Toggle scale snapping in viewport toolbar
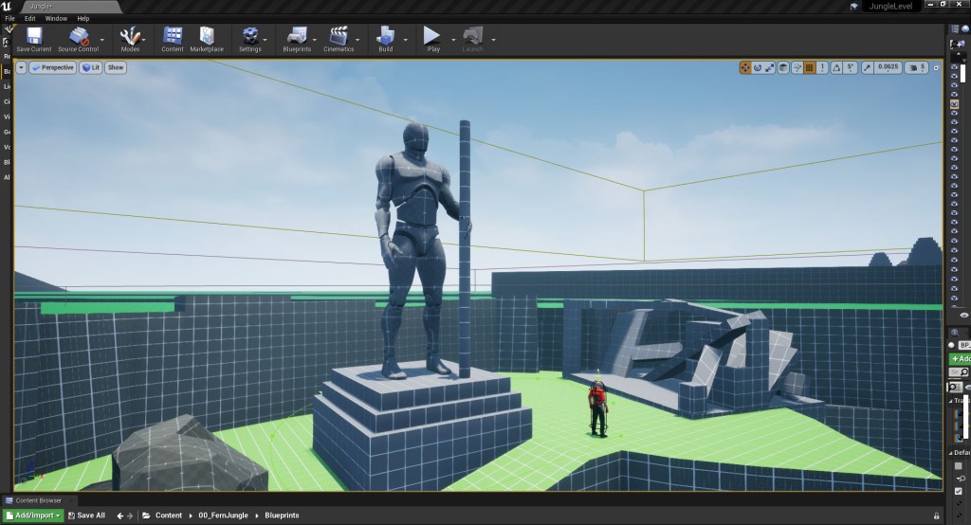The width and height of the screenshot is (971, 525). pos(867,67)
